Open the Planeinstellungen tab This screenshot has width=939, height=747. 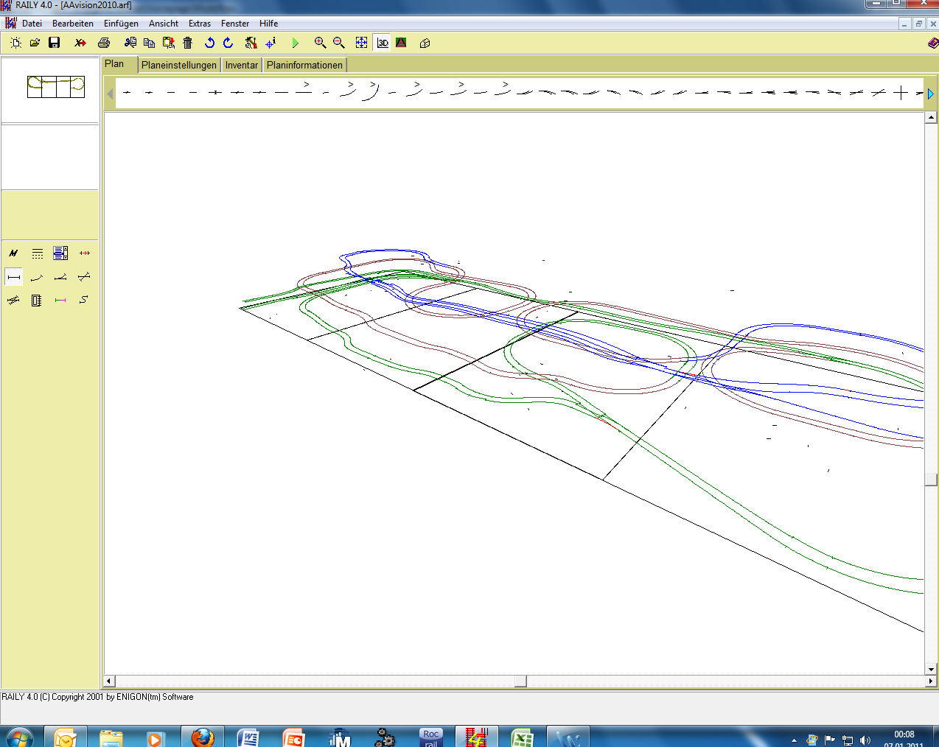pyautogui.click(x=179, y=65)
